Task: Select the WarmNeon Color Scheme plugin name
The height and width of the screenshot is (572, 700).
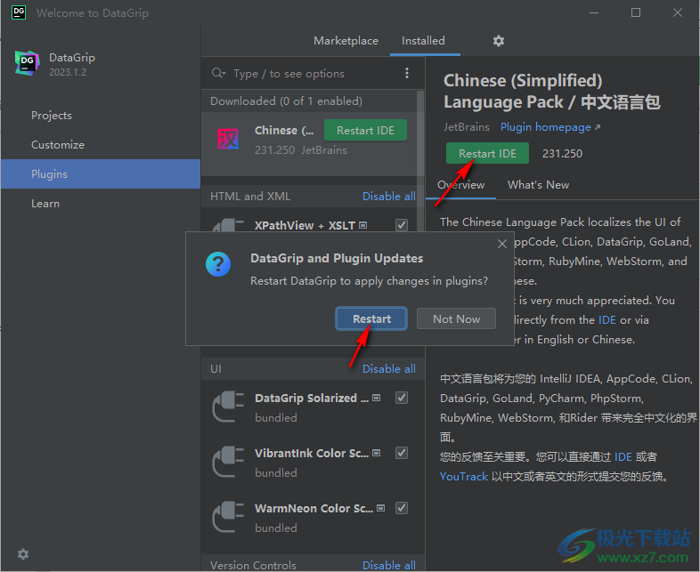Action: point(313,509)
